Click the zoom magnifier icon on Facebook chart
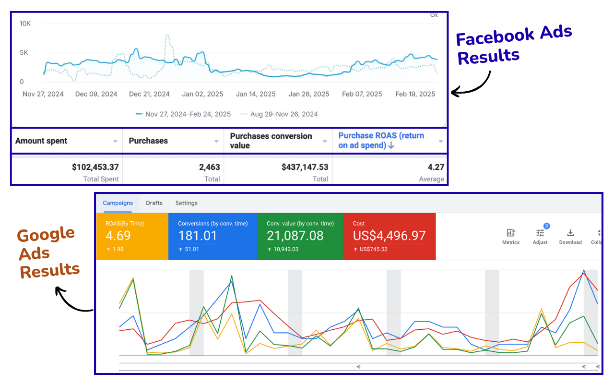 (x=434, y=14)
